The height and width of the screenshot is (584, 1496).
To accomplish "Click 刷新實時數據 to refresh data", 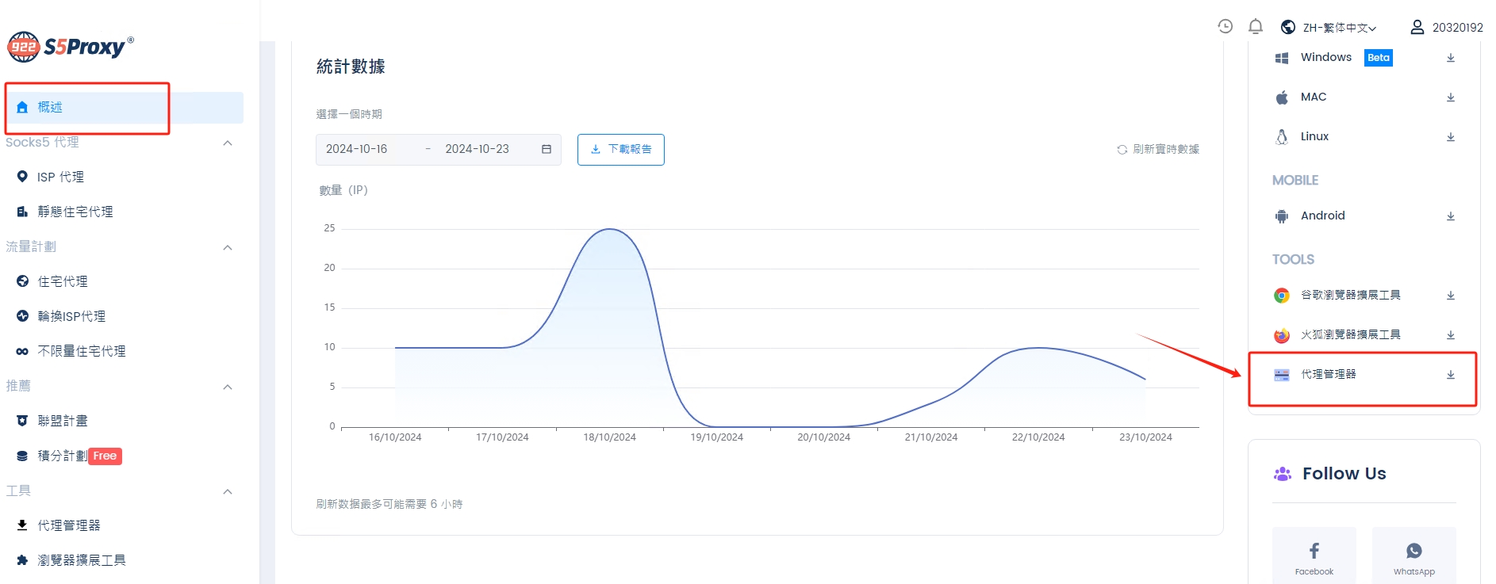I will point(1158,150).
